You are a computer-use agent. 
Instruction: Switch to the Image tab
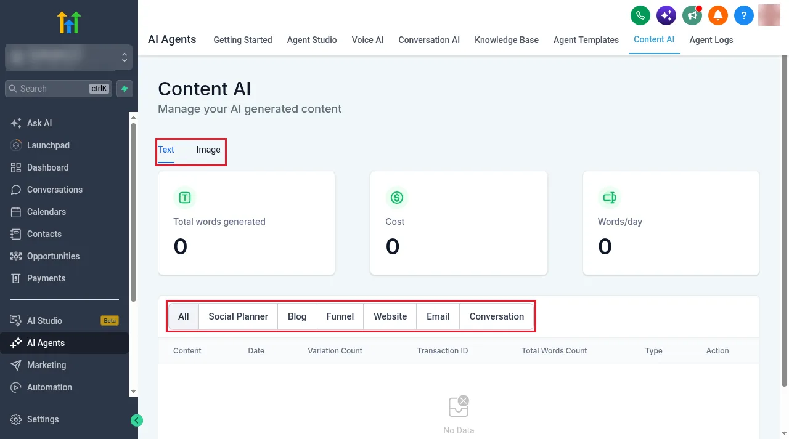[208, 150]
